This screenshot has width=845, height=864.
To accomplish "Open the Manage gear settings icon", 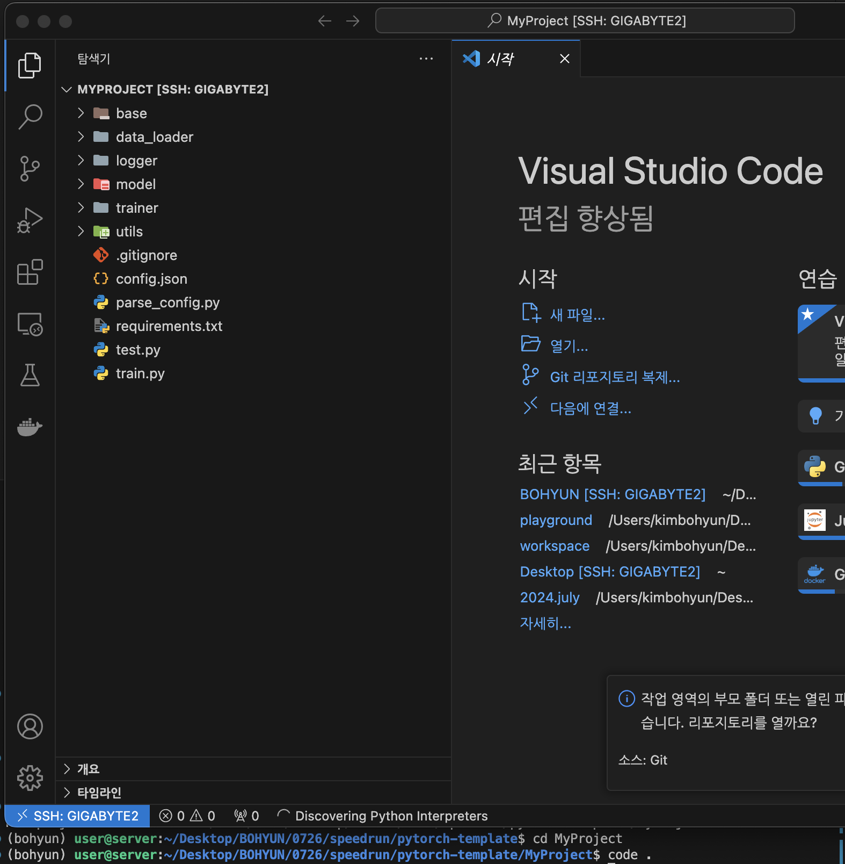I will click(x=30, y=777).
